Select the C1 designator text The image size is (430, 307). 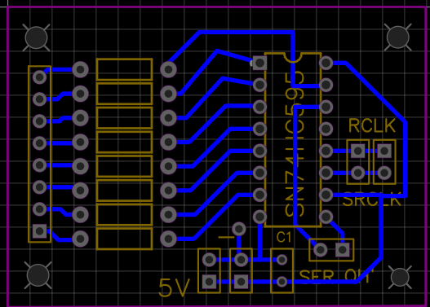[x=284, y=237]
